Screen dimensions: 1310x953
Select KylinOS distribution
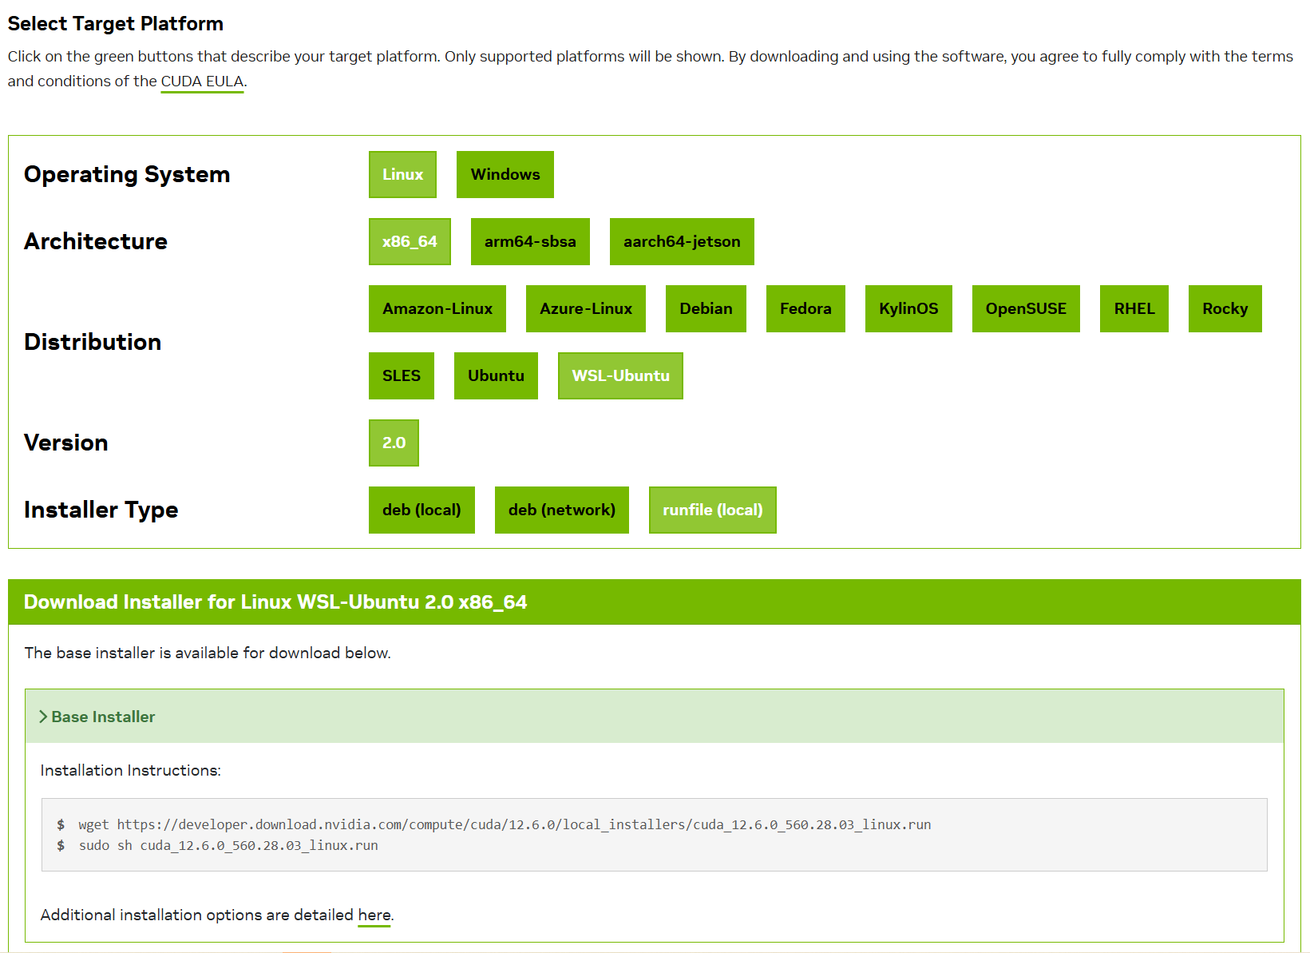point(908,308)
